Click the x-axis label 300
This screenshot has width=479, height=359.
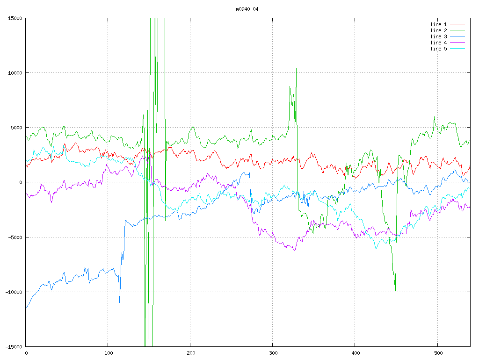[273, 353]
